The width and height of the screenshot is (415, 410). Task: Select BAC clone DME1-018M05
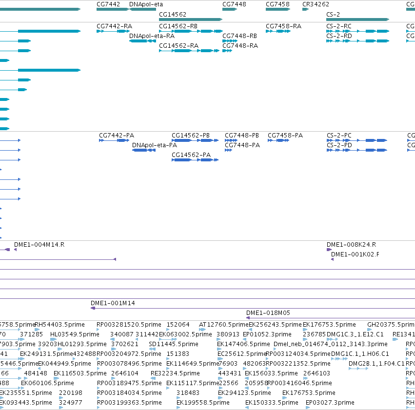pos(268,313)
